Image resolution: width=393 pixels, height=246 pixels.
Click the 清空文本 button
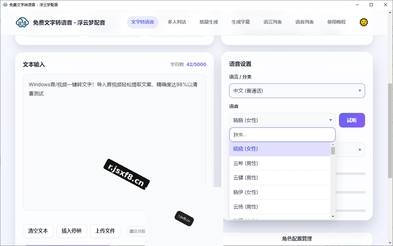pos(38,231)
